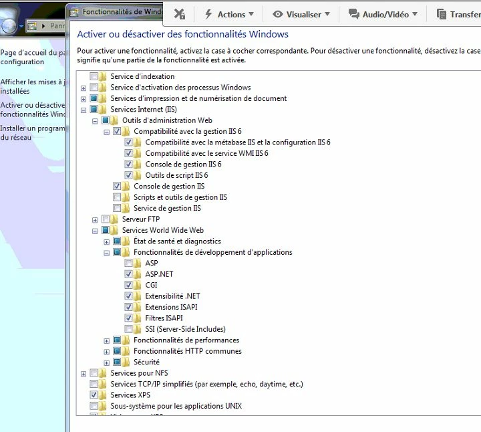Expand Service d'activation des processus Windows node
The width and height of the screenshot is (481, 432).
tap(84, 88)
